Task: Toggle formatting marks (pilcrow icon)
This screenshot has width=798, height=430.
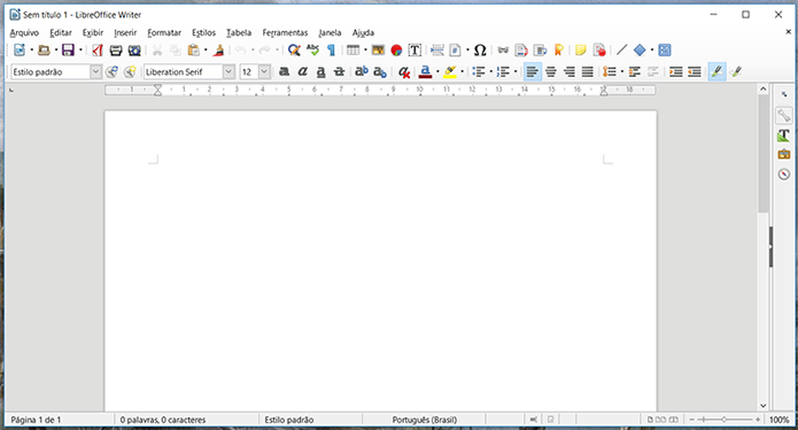Action: coord(332,49)
